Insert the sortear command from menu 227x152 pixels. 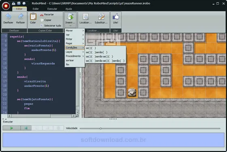point(75,60)
